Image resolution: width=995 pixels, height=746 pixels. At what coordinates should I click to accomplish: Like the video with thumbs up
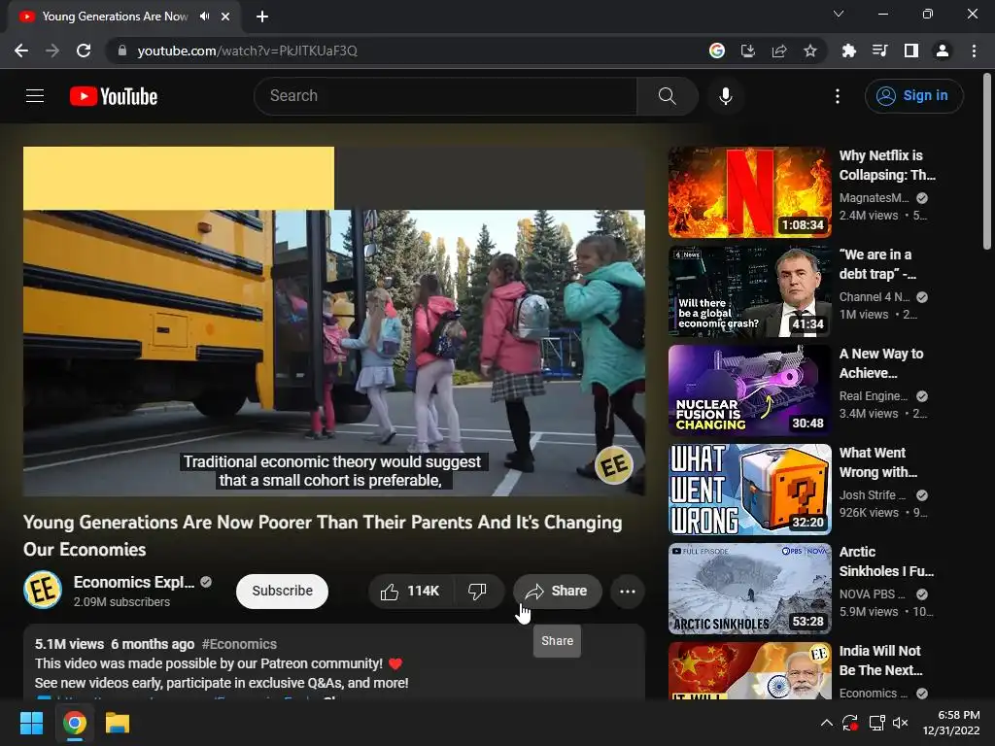coord(411,592)
